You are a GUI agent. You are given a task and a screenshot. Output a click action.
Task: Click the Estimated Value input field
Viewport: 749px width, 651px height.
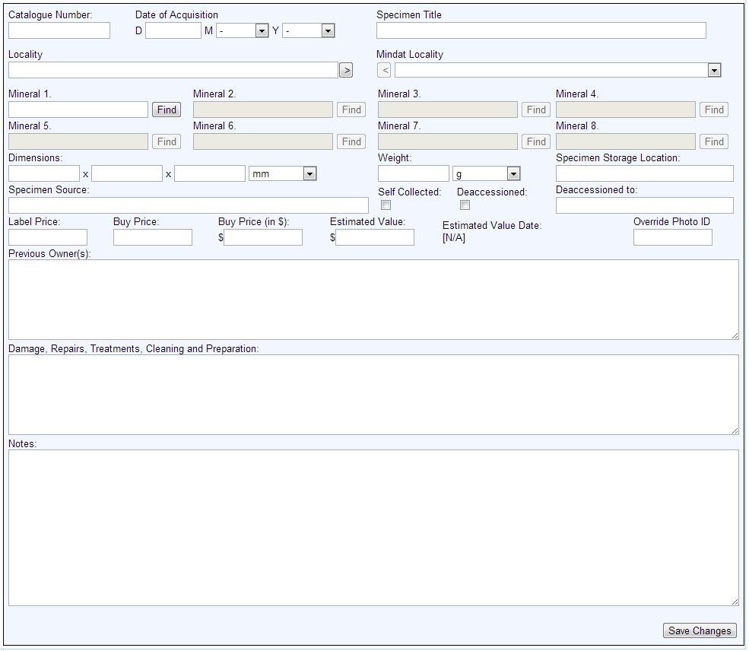[375, 237]
